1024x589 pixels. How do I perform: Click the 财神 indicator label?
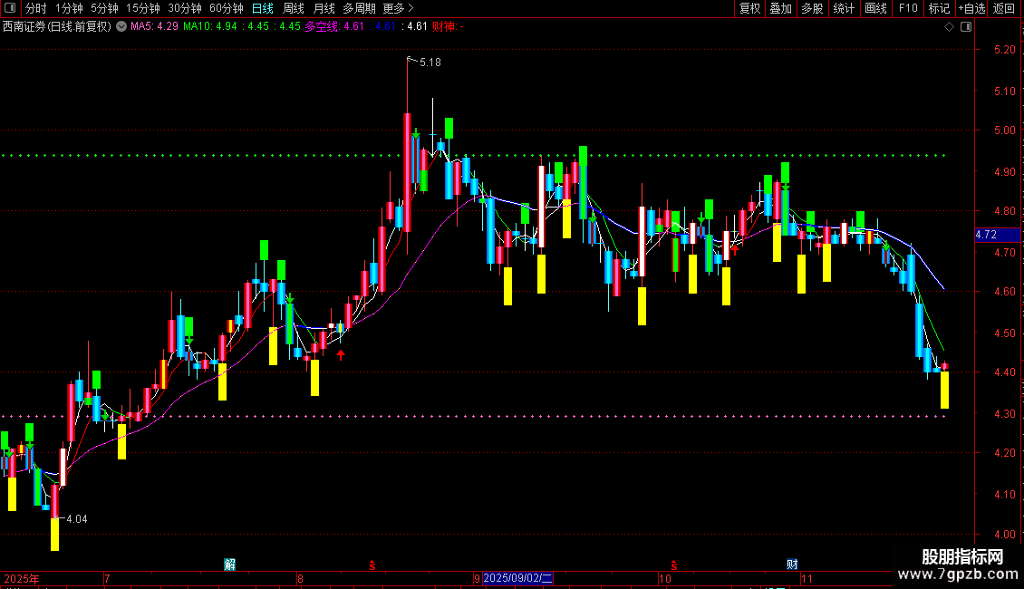pos(448,27)
